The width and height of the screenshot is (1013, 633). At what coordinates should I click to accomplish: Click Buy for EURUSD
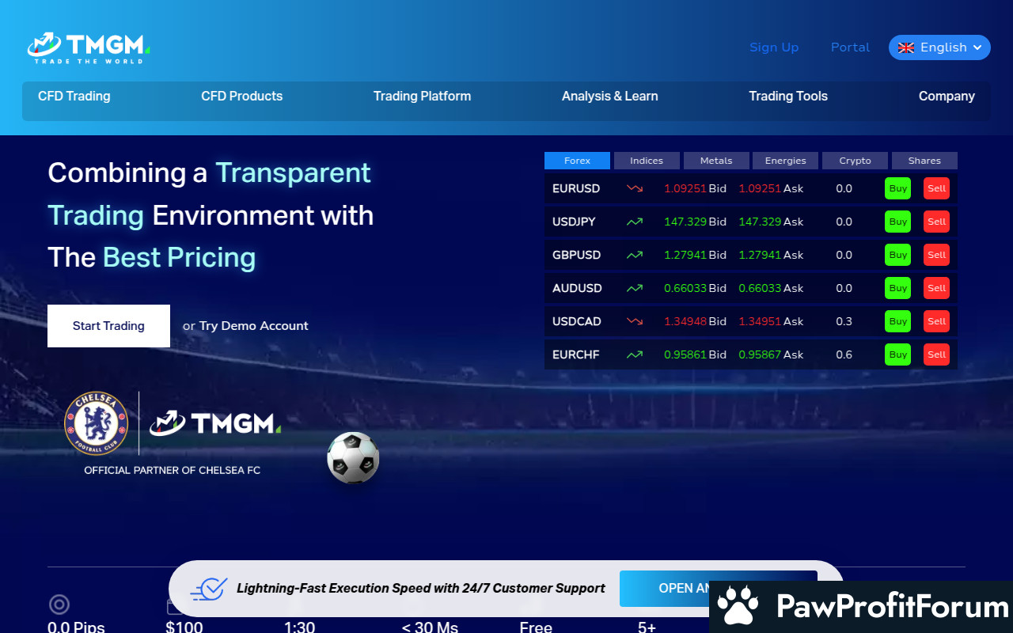click(x=897, y=188)
